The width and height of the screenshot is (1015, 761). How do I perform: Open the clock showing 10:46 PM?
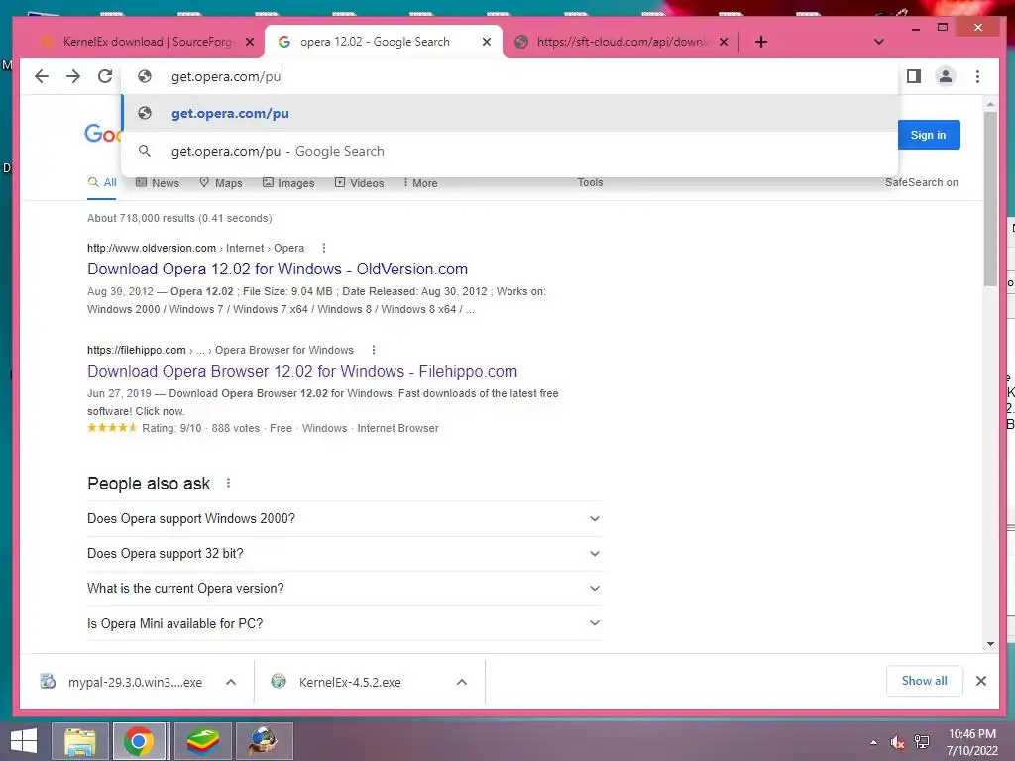[x=972, y=742]
